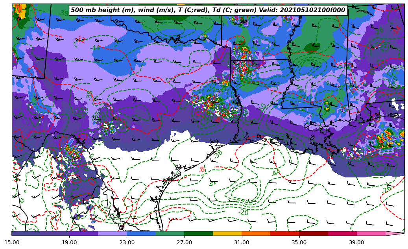Select the dark green colorbar segment

tap(198, 233)
